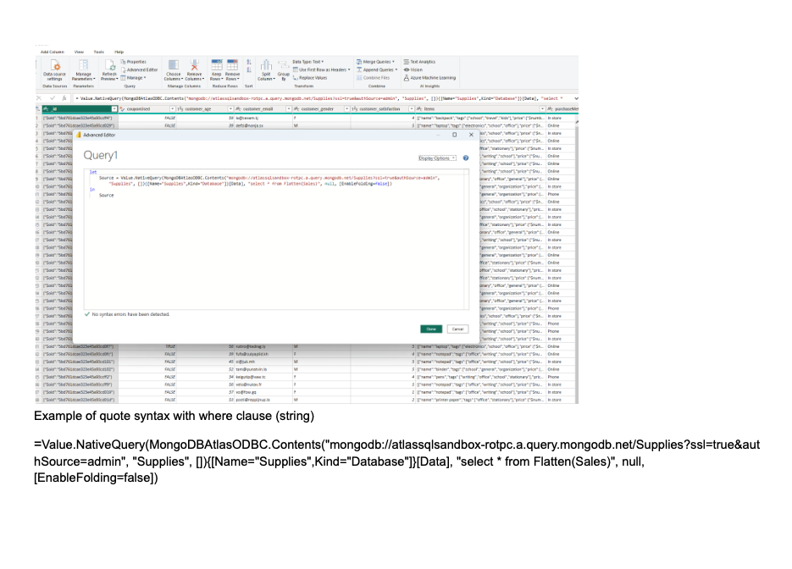The height and width of the screenshot is (569, 792).
Task: Open the customer_email column filter dropdown
Action: 290,109
